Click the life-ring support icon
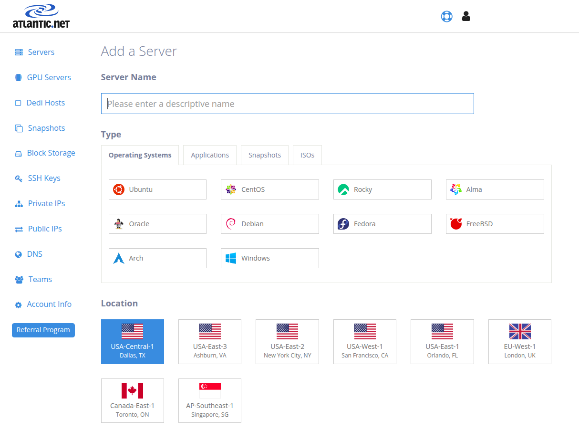The height and width of the screenshot is (441, 579). (x=446, y=17)
